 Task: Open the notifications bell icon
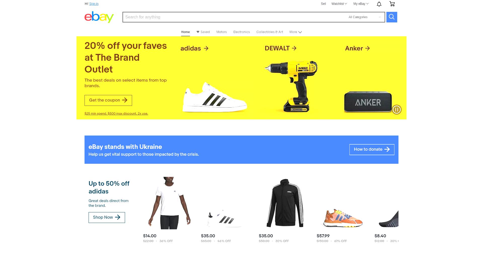(x=379, y=4)
